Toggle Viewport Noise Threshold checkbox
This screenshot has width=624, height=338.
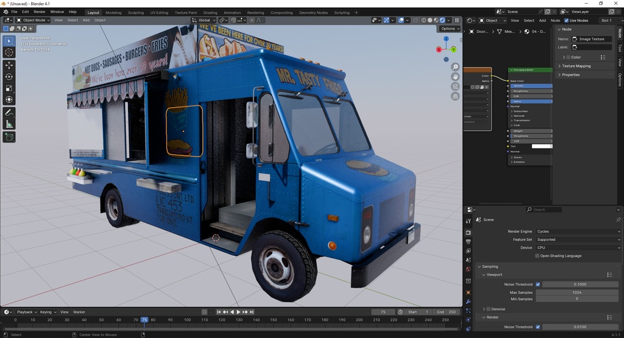537,284
